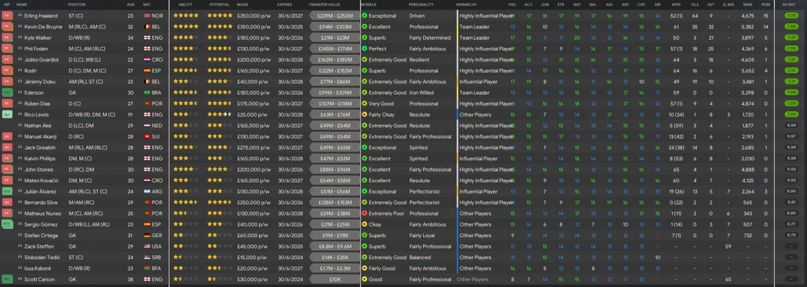Click Nathan Aké's 6.99 average rating badge

point(791,126)
